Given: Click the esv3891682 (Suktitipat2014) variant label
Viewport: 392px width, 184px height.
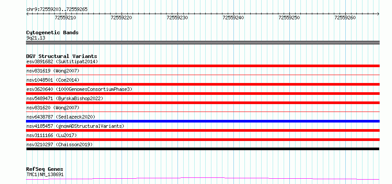Looking at the screenshot, I should (x=62, y=61).
